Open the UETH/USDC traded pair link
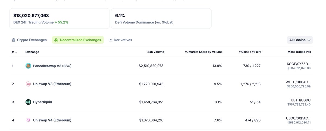 pos(300,100)
